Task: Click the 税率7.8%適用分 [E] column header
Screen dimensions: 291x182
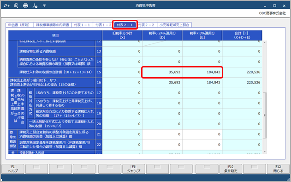Action: (x=202, y=35)
